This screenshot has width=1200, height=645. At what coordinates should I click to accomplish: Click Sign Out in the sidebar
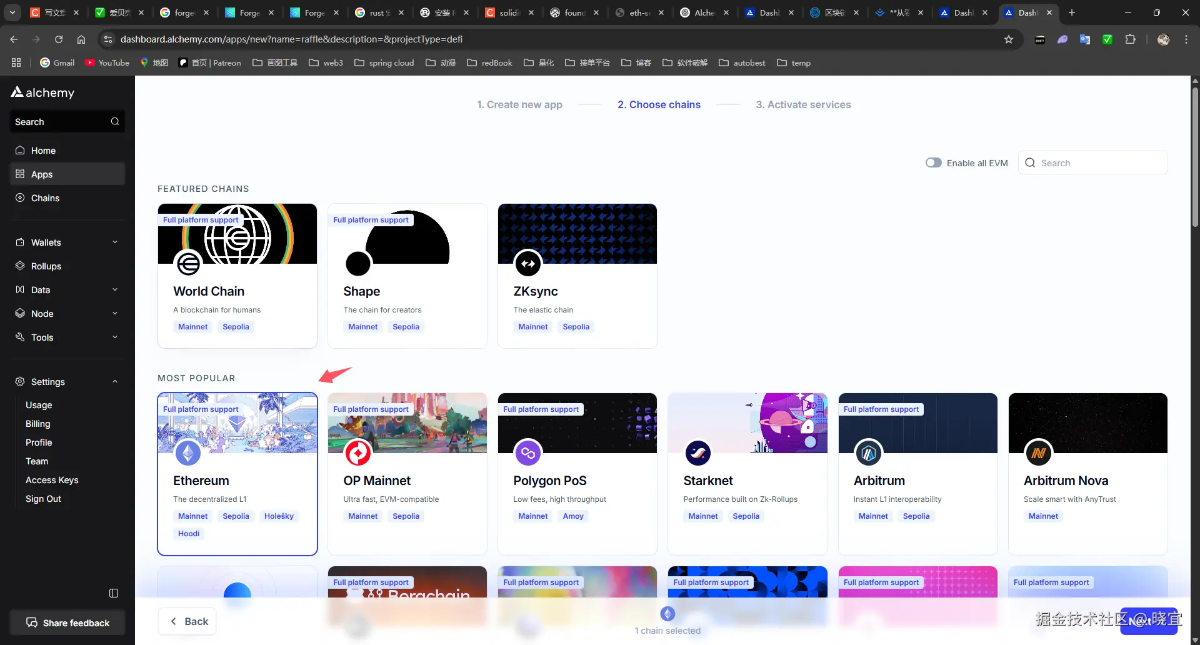[x=43, y=499]
